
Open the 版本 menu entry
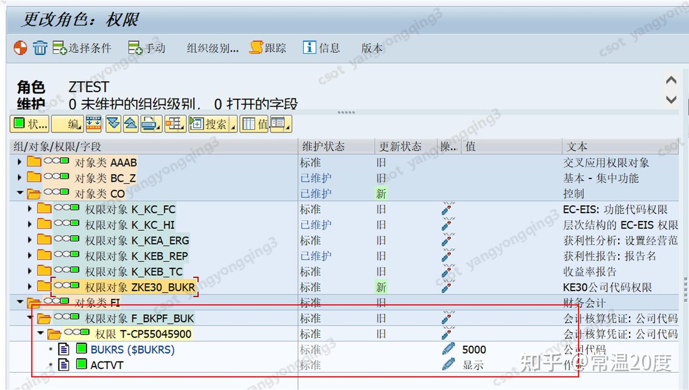372,47
